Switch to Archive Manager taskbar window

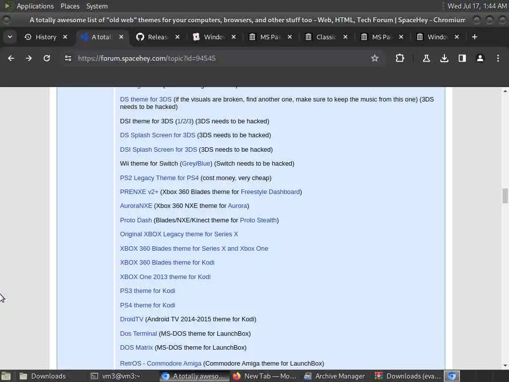335,376
